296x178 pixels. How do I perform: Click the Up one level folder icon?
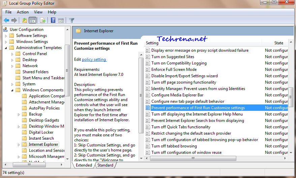[25, 20]
